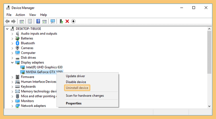The height and width of the screenshot is (119, 216).
Task: Click the action pane toolbar icon
Action: click(44, 21)
